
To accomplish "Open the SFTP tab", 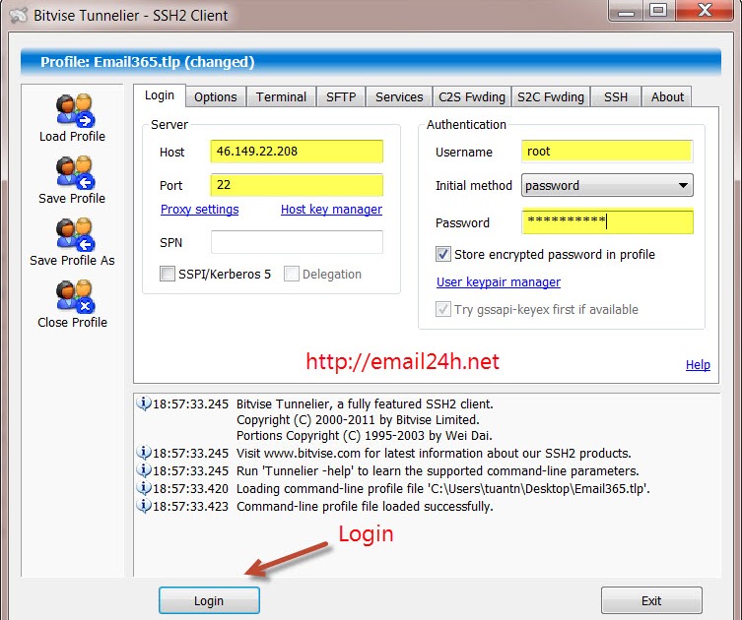I will pyautogui.click(x=341, y=96).
